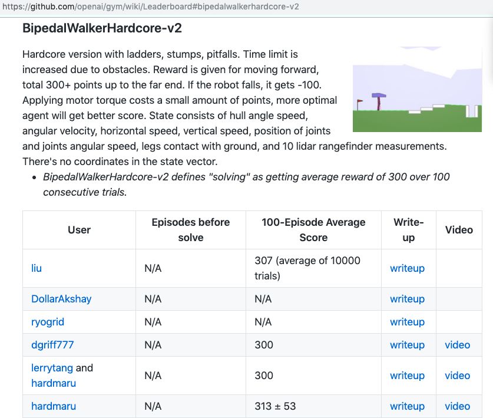Open writeup link for liu
This screenshot has width=493, height=418.
[x=407, y=268]
